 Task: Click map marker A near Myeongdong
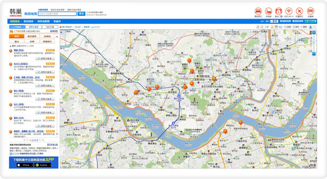(192, 84)
